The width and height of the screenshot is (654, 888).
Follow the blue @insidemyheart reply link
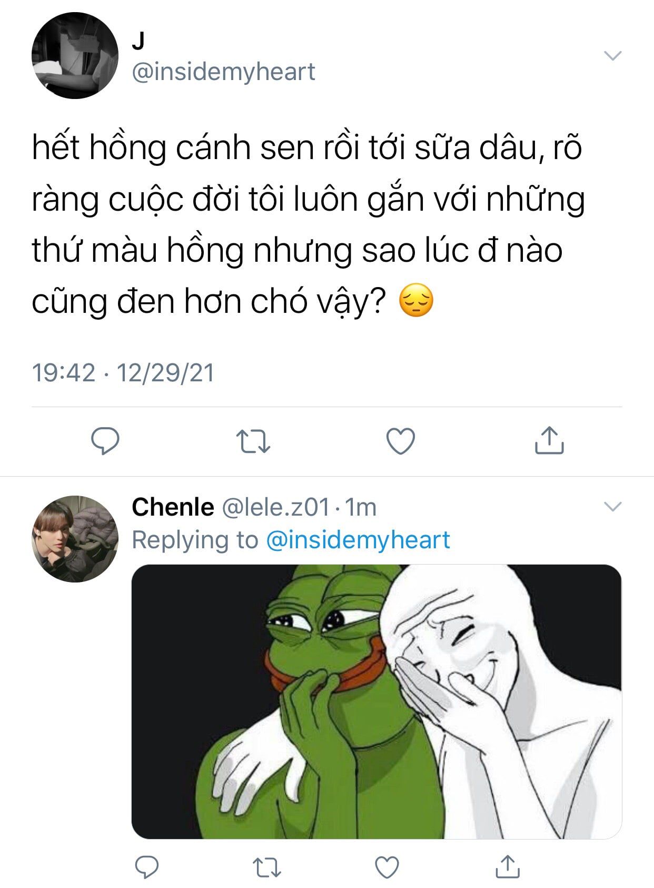(358, 540)
